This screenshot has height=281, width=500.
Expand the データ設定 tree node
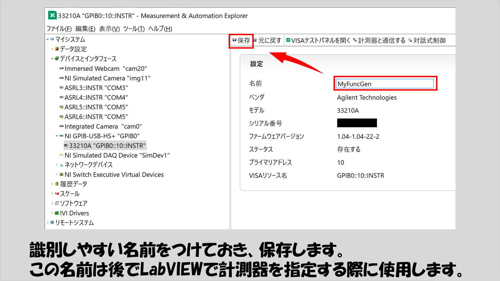(52, 49)
